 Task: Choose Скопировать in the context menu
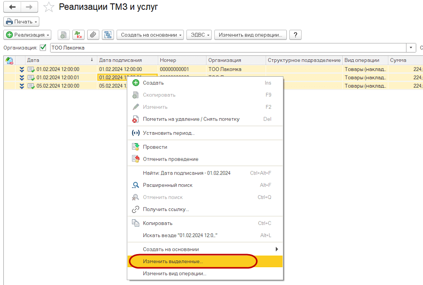(x=205, y=95)
